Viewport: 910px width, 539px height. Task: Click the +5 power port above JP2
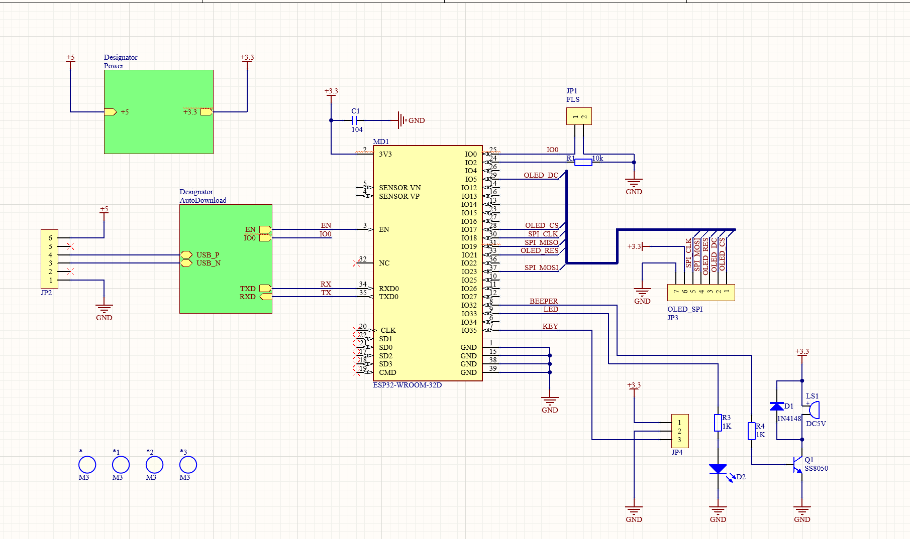tap(104, 210)
